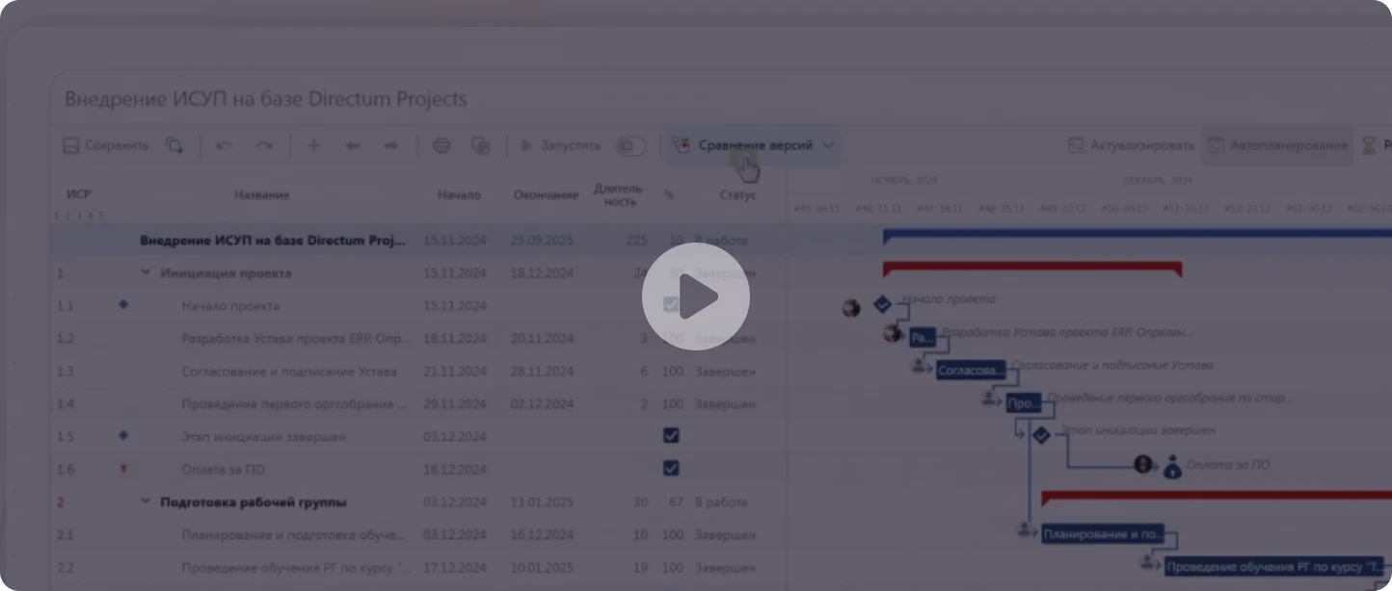Click the end date 13.01.2025 cell

pyautogui.click(x=542, y=501)
